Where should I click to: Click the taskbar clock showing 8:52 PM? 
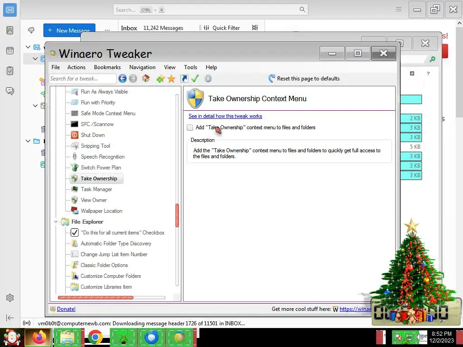click(441, 337)
